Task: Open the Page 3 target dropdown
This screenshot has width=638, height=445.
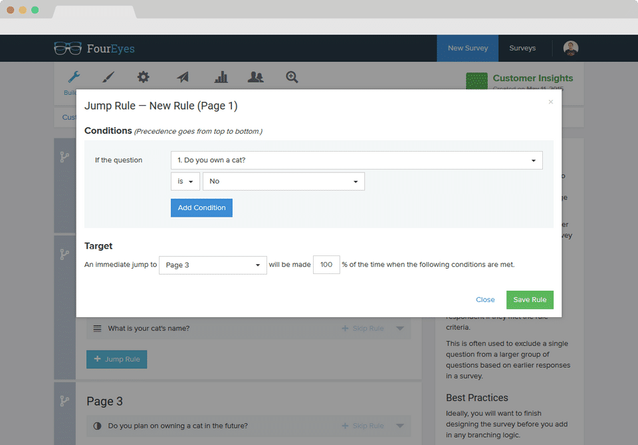Action: pos(213,265)
